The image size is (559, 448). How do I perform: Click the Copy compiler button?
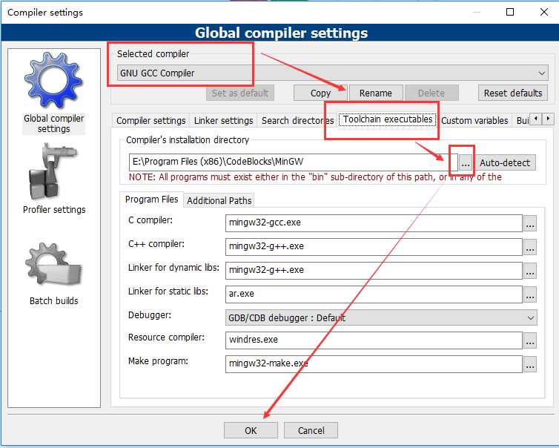tap(320, 93)
